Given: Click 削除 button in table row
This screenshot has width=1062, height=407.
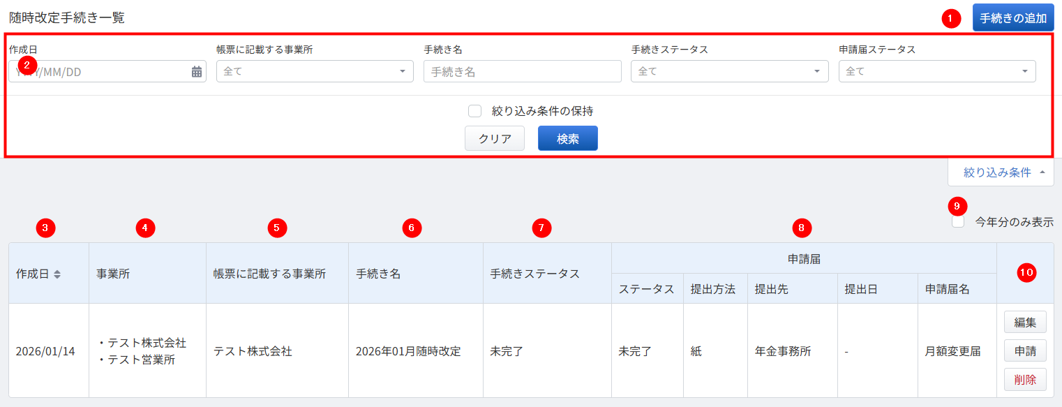Looking at the screenshot, I should point(1024,380).
